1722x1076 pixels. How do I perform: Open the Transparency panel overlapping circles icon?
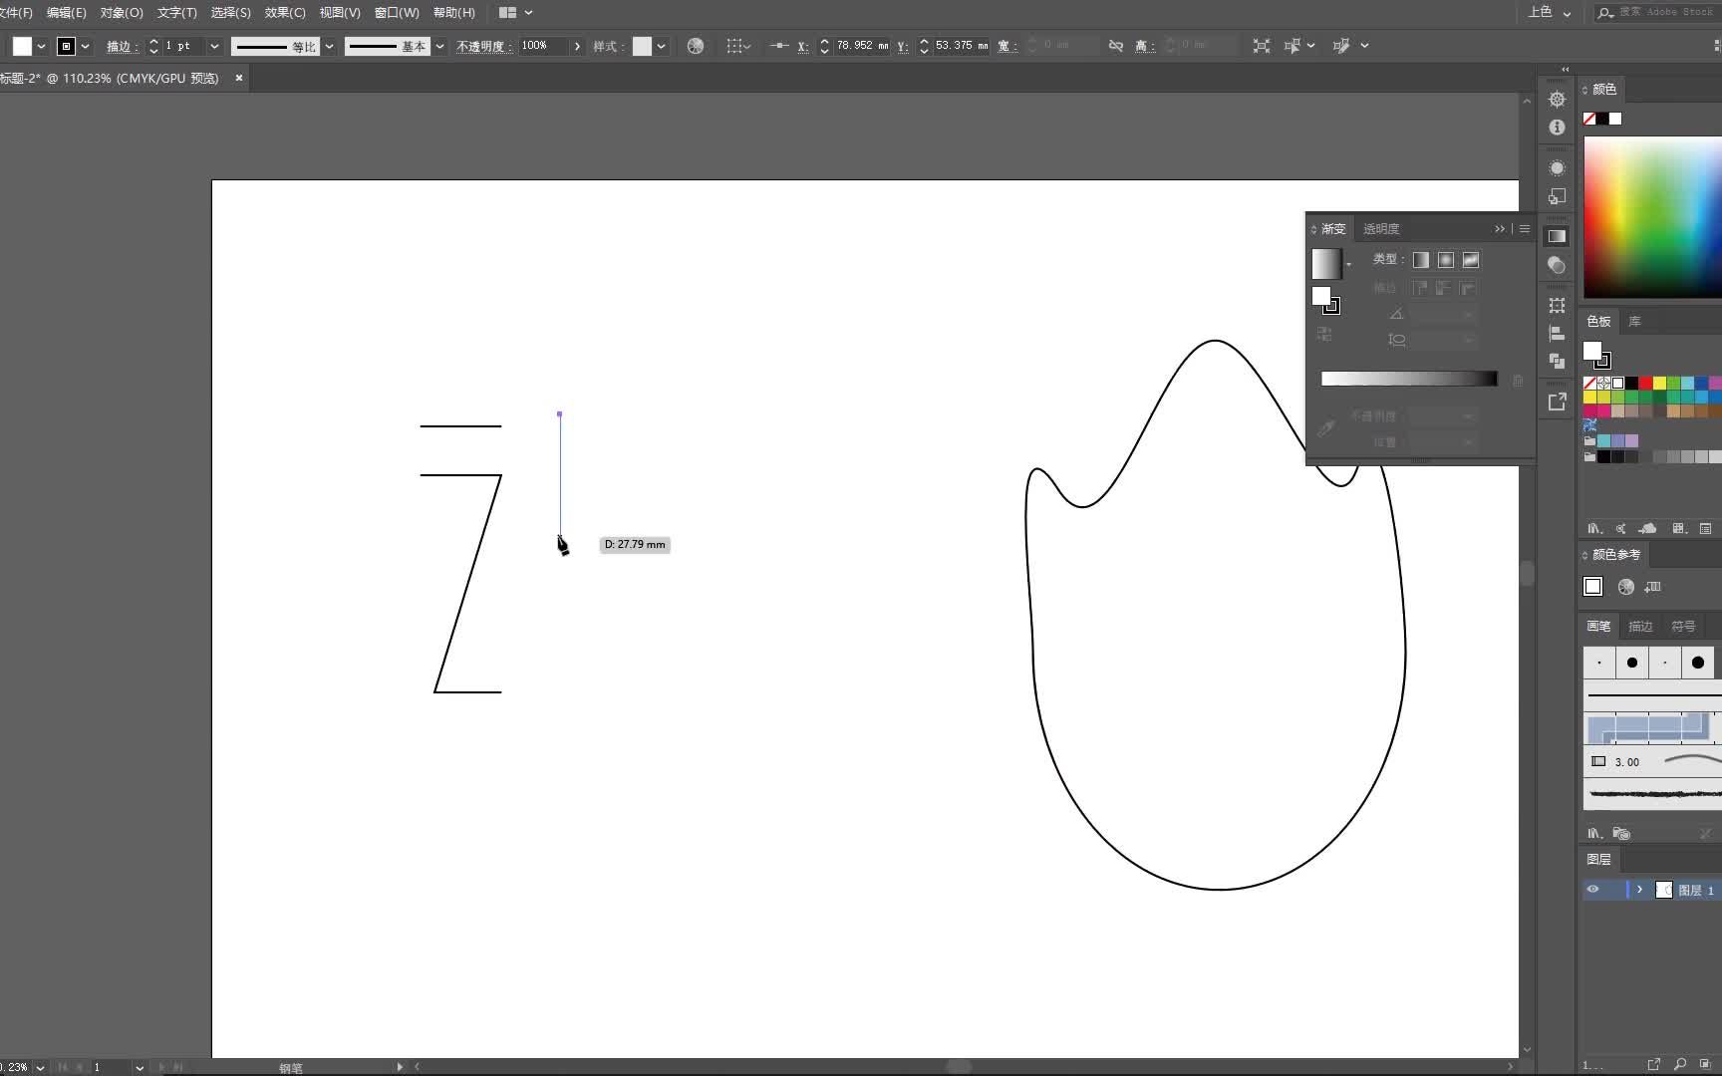pos(1557,265)
